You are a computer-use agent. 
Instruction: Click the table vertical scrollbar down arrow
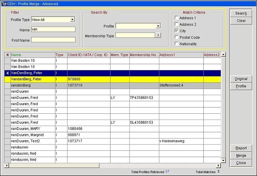[223, 160]
